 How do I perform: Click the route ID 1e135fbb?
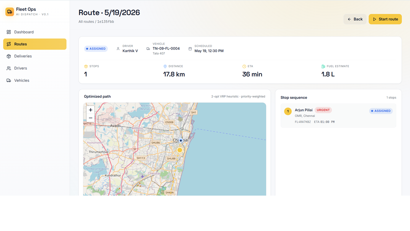point(106,21)
